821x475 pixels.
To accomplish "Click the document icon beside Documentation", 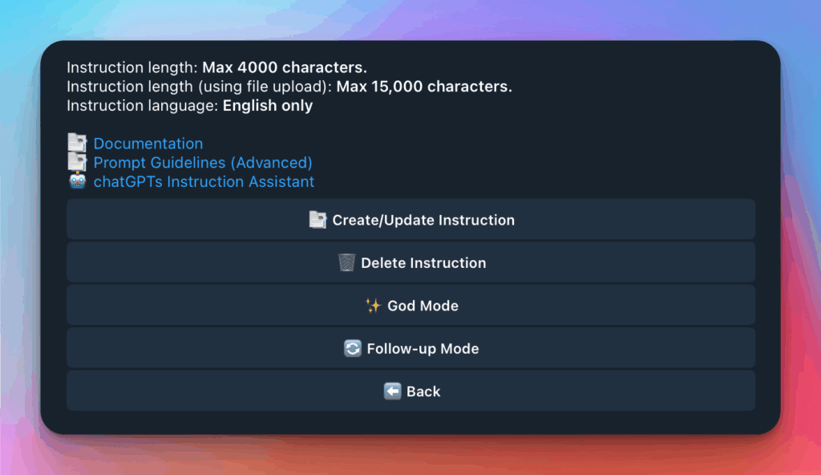I will pos(77,144).
